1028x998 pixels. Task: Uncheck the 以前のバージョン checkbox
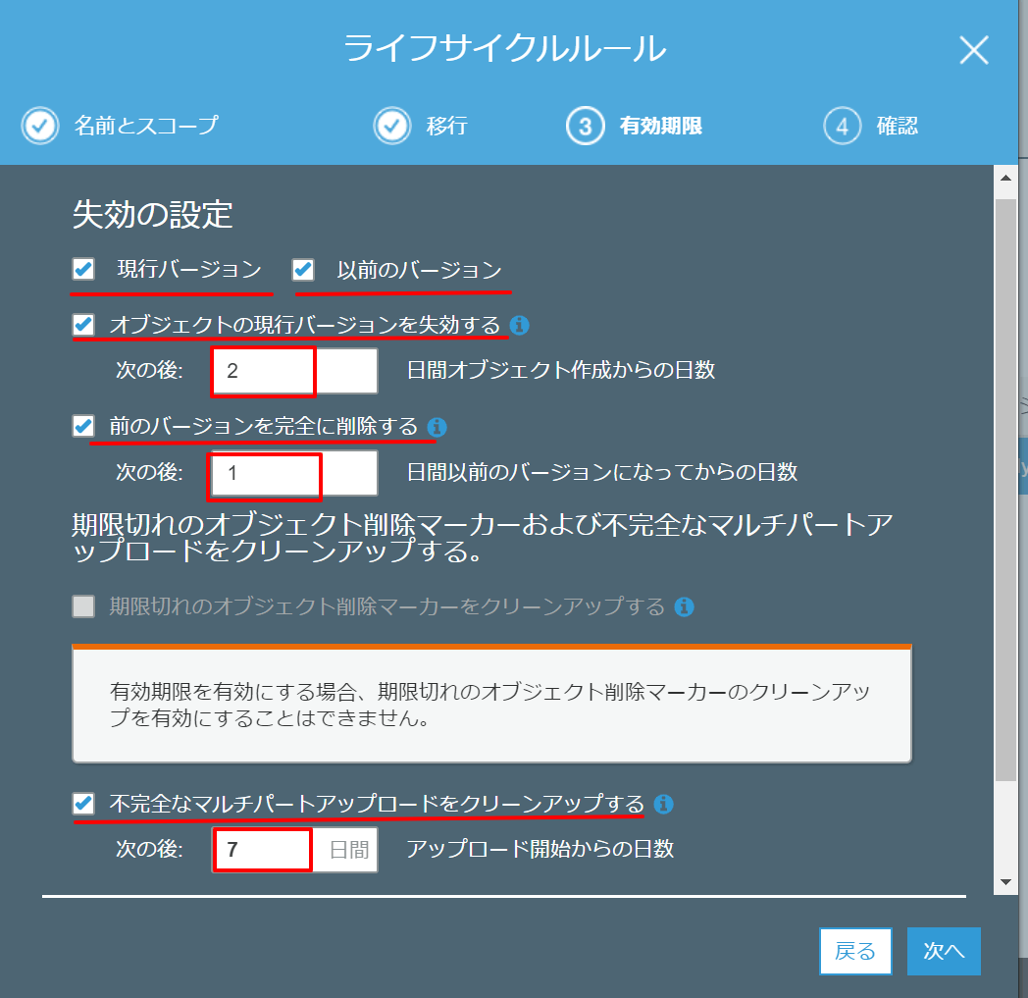click(x=304, y=269)
